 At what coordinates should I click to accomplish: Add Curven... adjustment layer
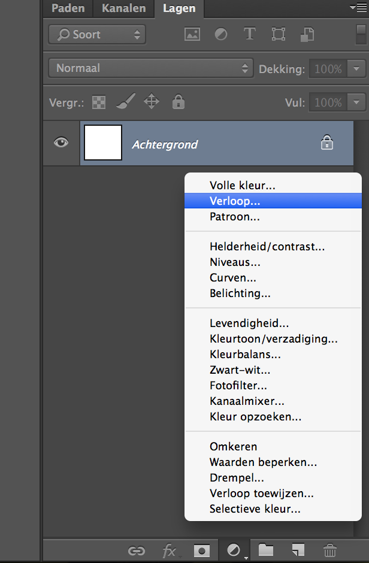coord(273,277)
